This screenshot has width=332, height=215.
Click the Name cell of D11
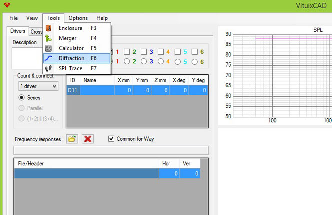pyautogui.click(x=97, y=90)
